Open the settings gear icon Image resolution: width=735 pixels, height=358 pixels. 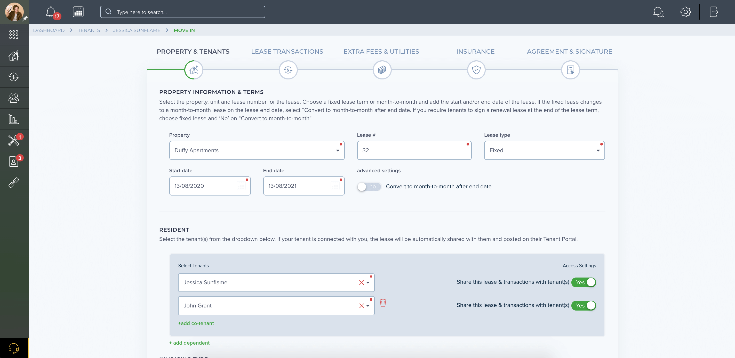pos(685,12)
